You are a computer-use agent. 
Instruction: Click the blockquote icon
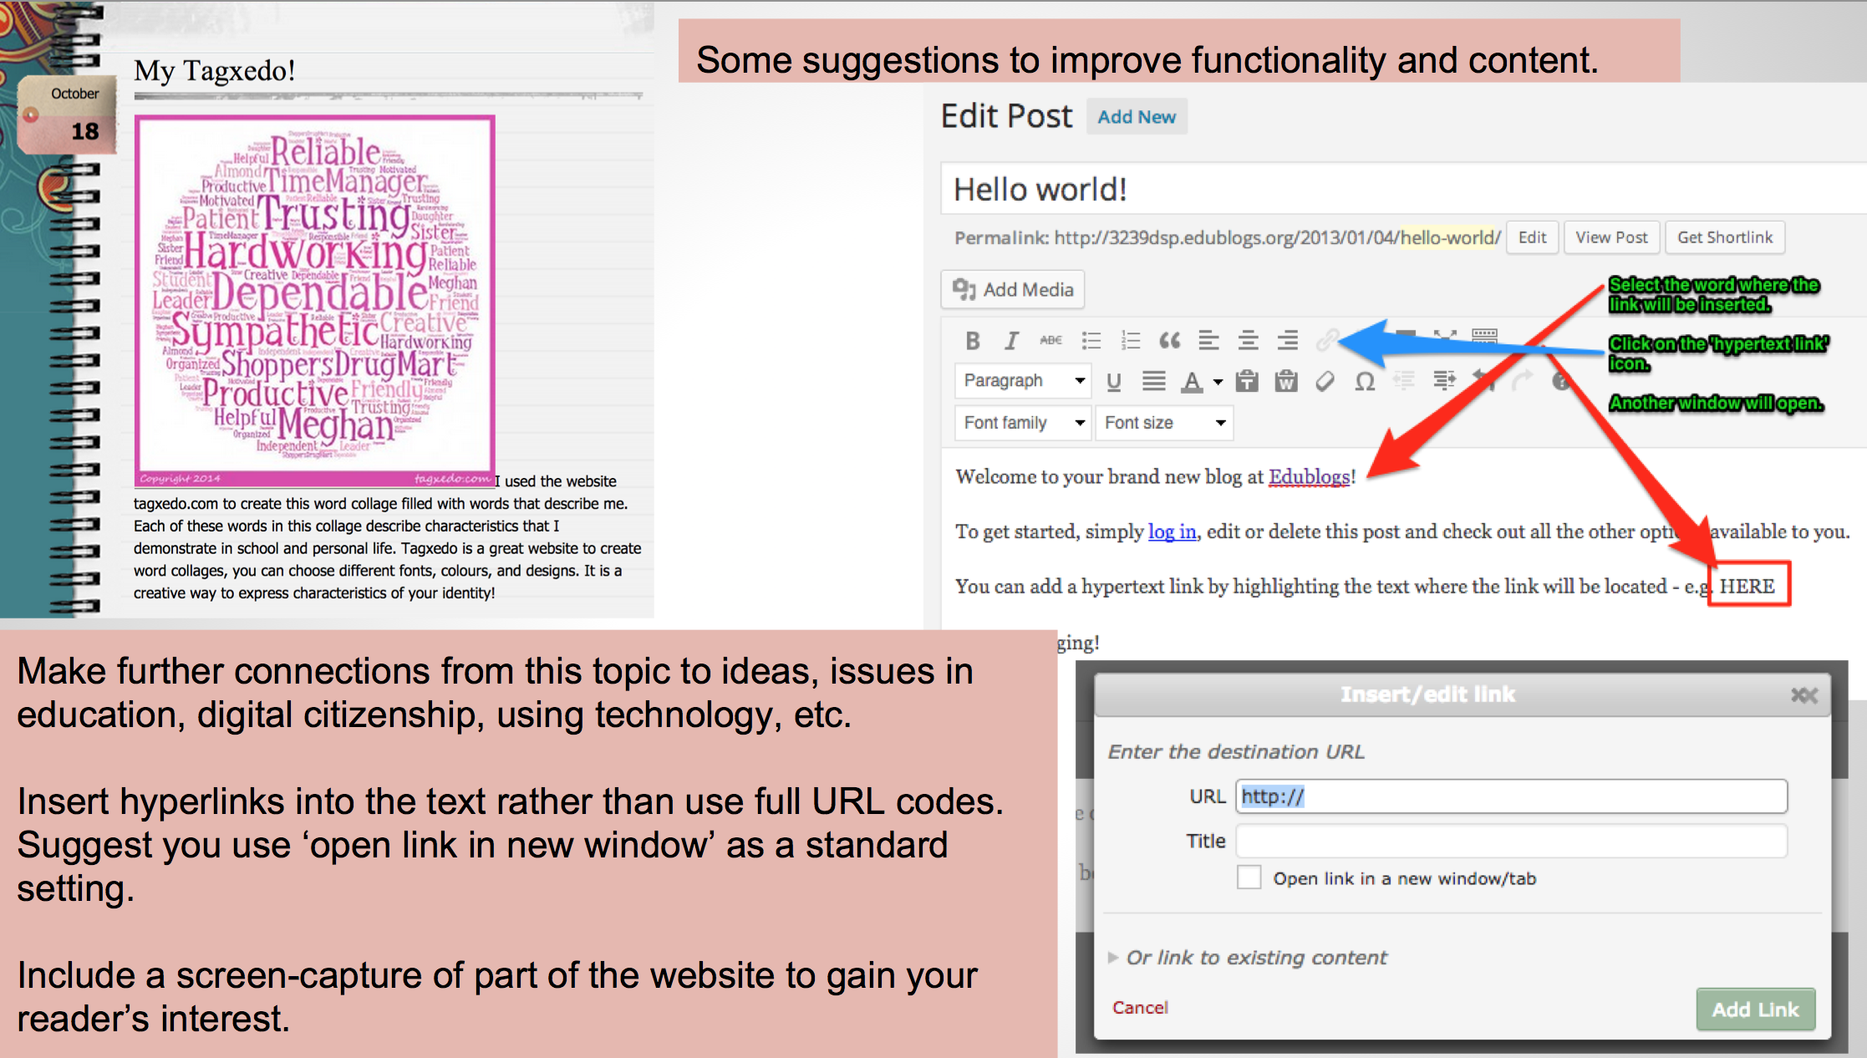[x=1169, y=340]
